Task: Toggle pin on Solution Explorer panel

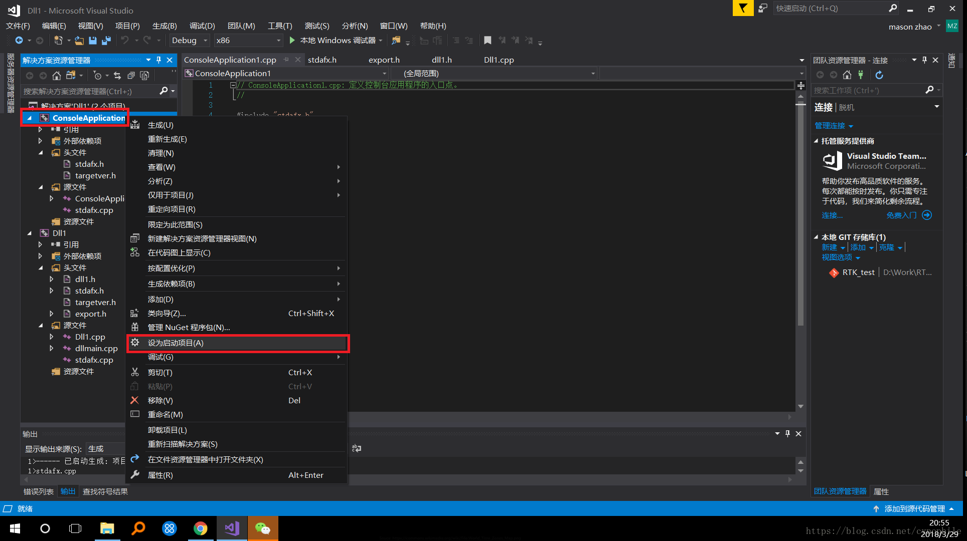Action: tap(159, 60)
